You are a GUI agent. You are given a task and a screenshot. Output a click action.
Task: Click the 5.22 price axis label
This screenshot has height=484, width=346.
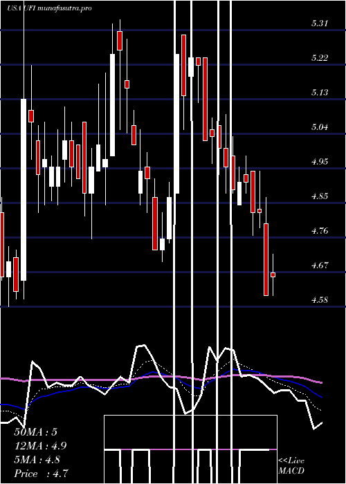(320, 58)
